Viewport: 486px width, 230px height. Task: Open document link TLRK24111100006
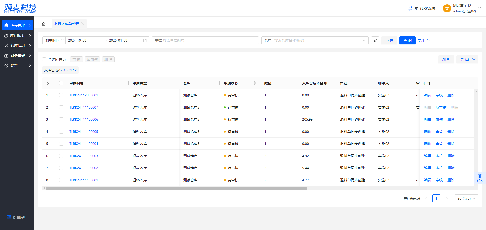point(84,119)
